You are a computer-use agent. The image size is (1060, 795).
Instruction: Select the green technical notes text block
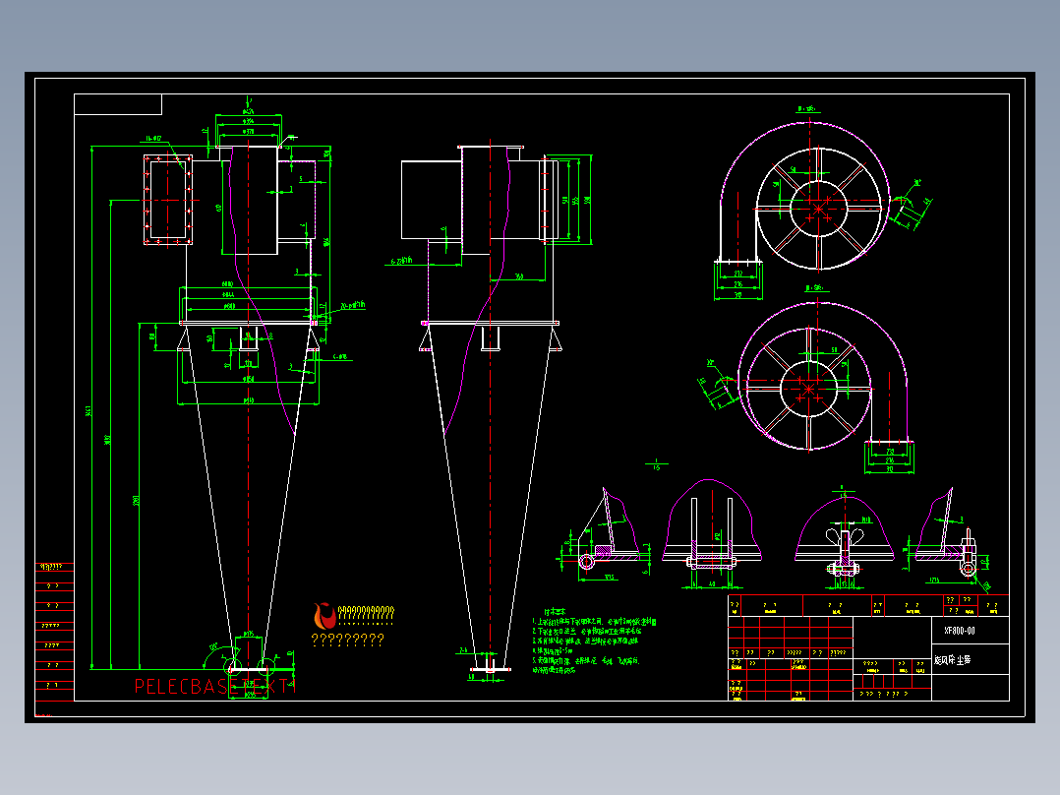click(x=594, y=641)
